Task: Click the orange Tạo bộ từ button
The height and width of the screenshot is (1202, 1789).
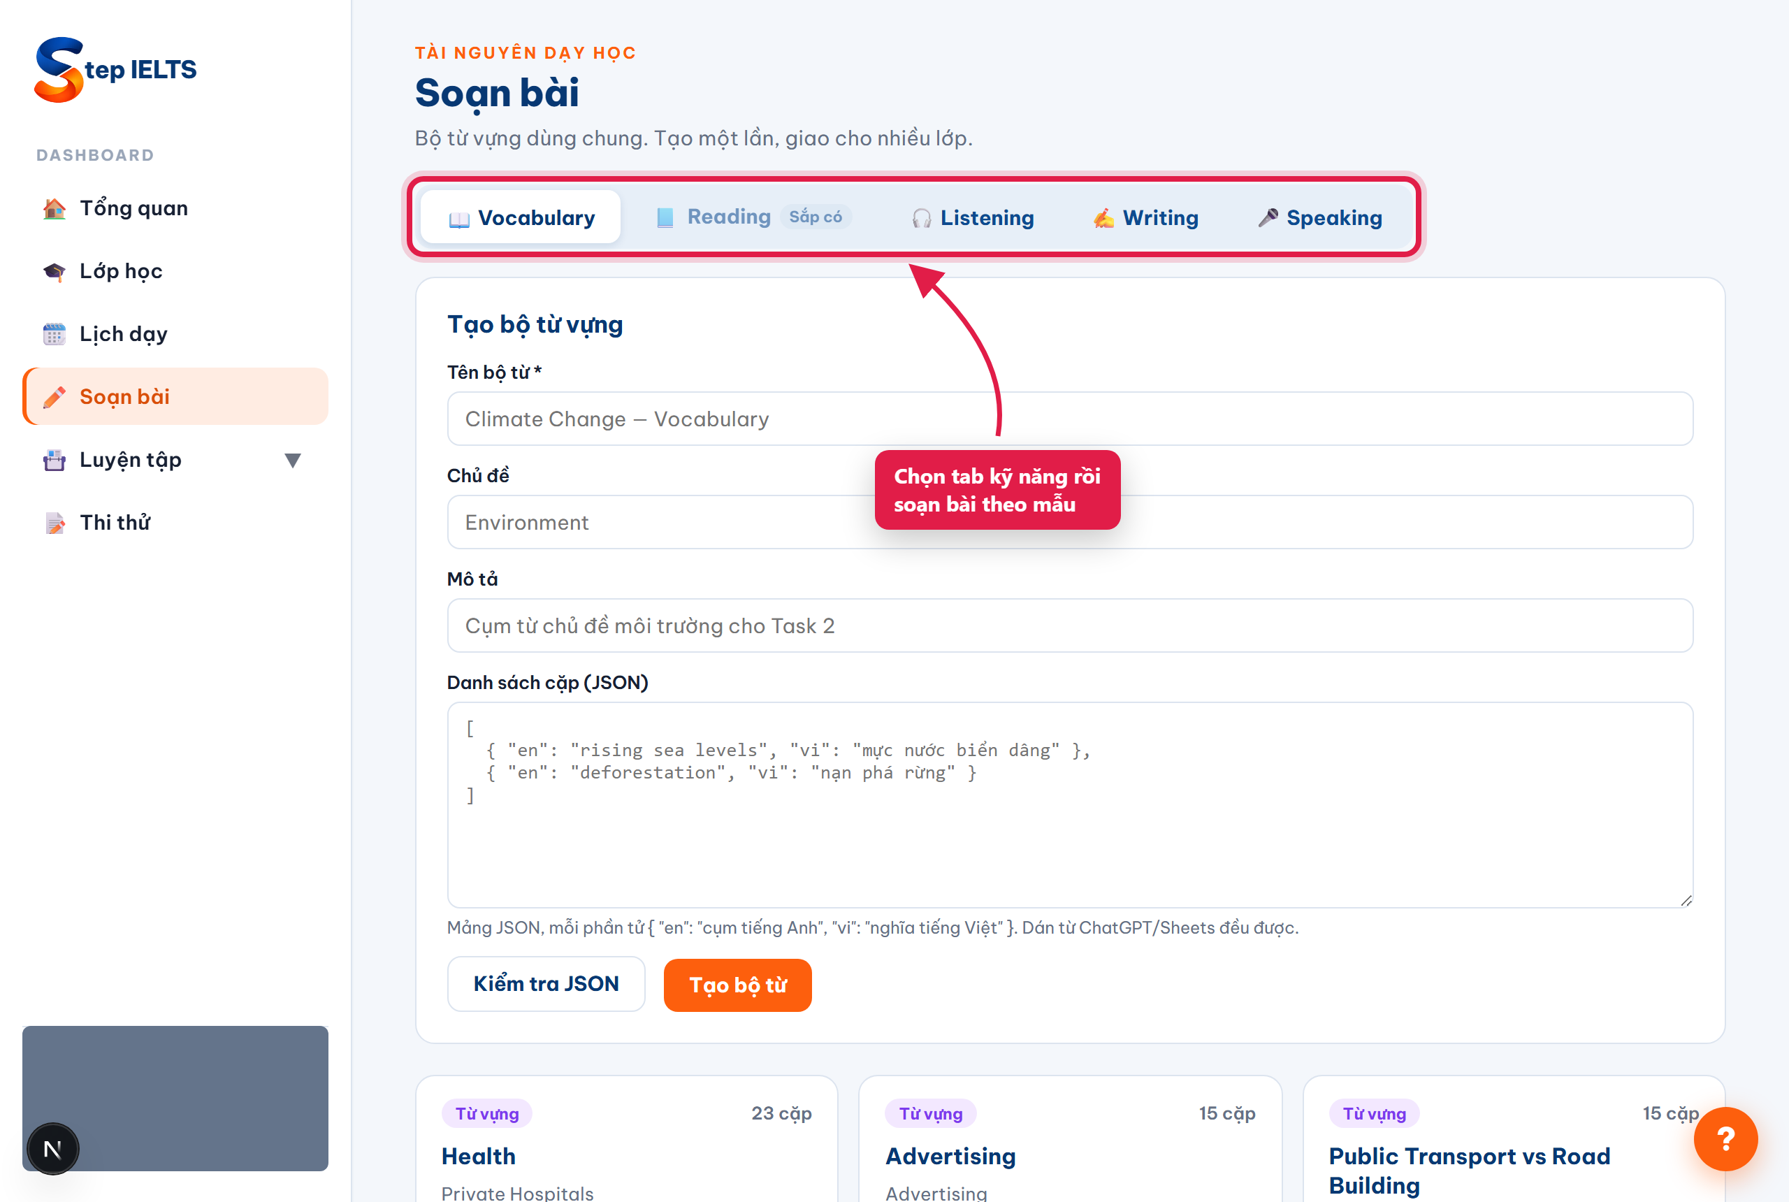Action: click(x=737, y=985)
